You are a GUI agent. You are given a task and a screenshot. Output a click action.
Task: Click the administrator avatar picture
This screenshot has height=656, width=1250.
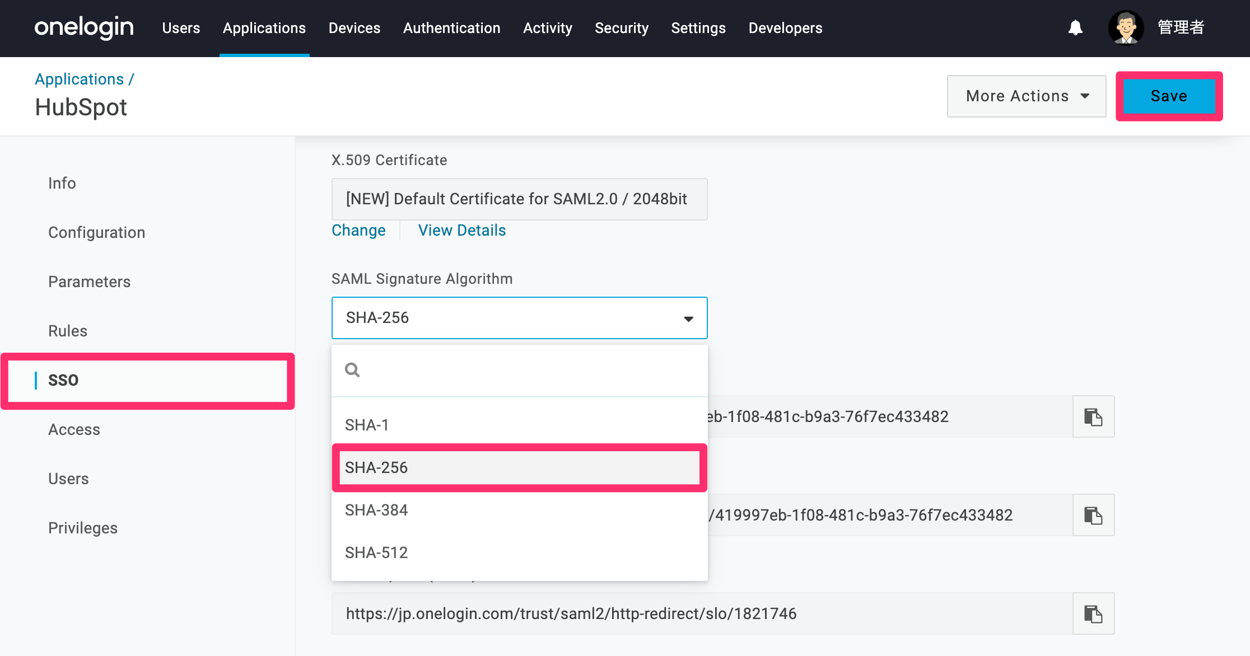click(1126, 28)
